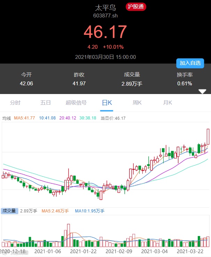Viewport: 211px width, 257px height.
Task: Click the 10:41.08 moving average label
Action: pos(47,118)
